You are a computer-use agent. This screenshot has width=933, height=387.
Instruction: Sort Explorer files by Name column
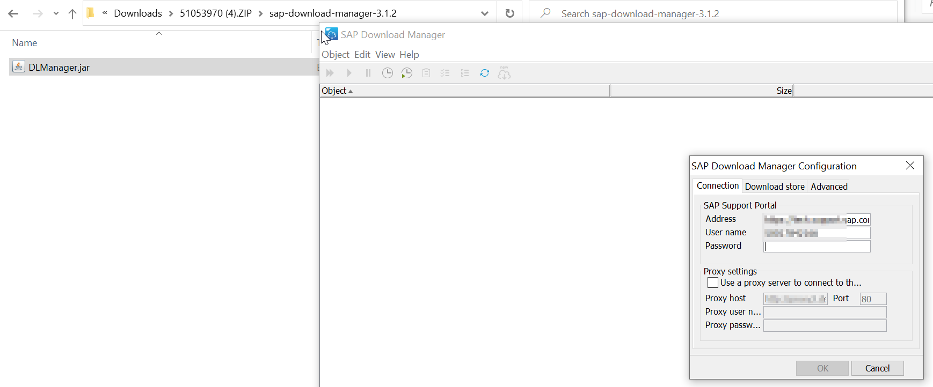pos(25,43)
